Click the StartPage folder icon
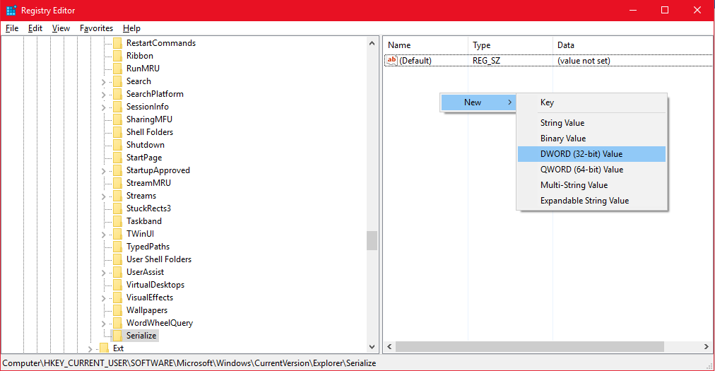 118,158
